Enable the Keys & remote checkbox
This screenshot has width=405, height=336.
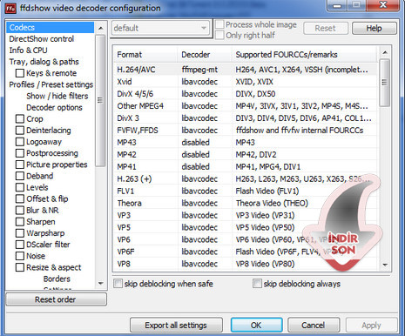click(20, 73)
